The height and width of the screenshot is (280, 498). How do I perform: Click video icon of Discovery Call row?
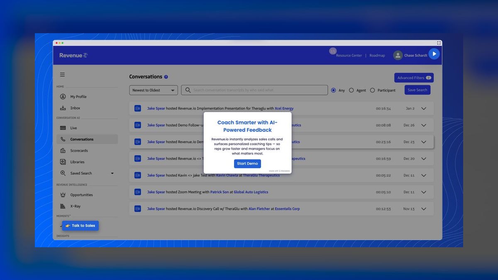(138, 209)
